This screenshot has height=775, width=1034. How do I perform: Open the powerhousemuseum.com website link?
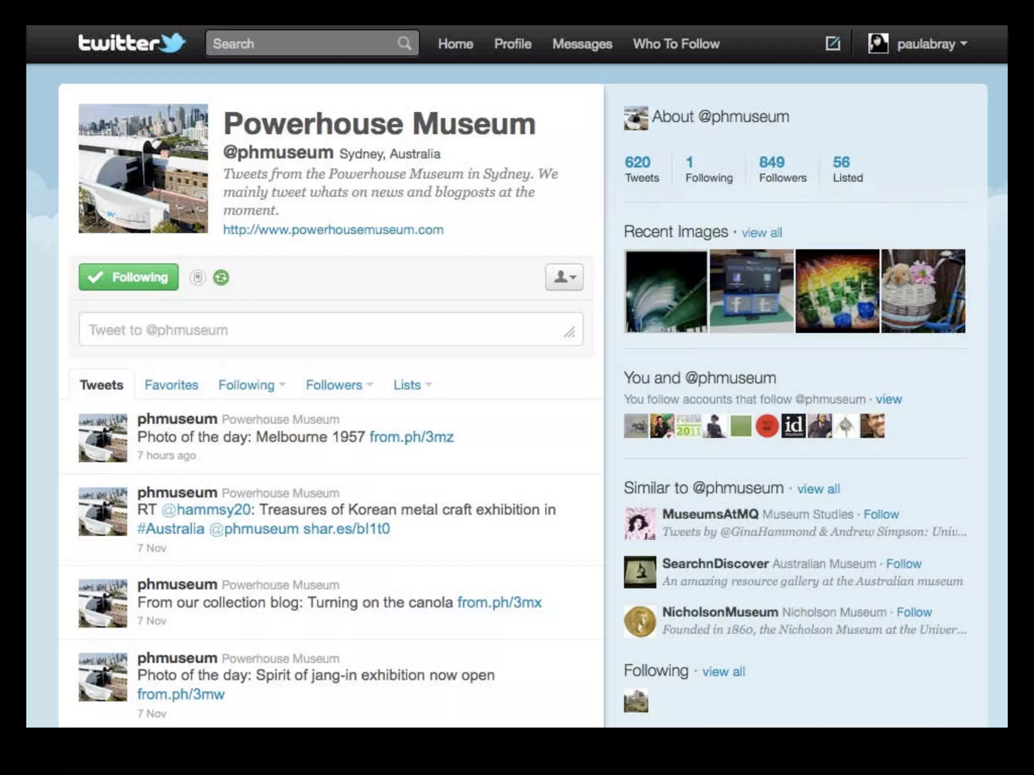tap(333, 230)
